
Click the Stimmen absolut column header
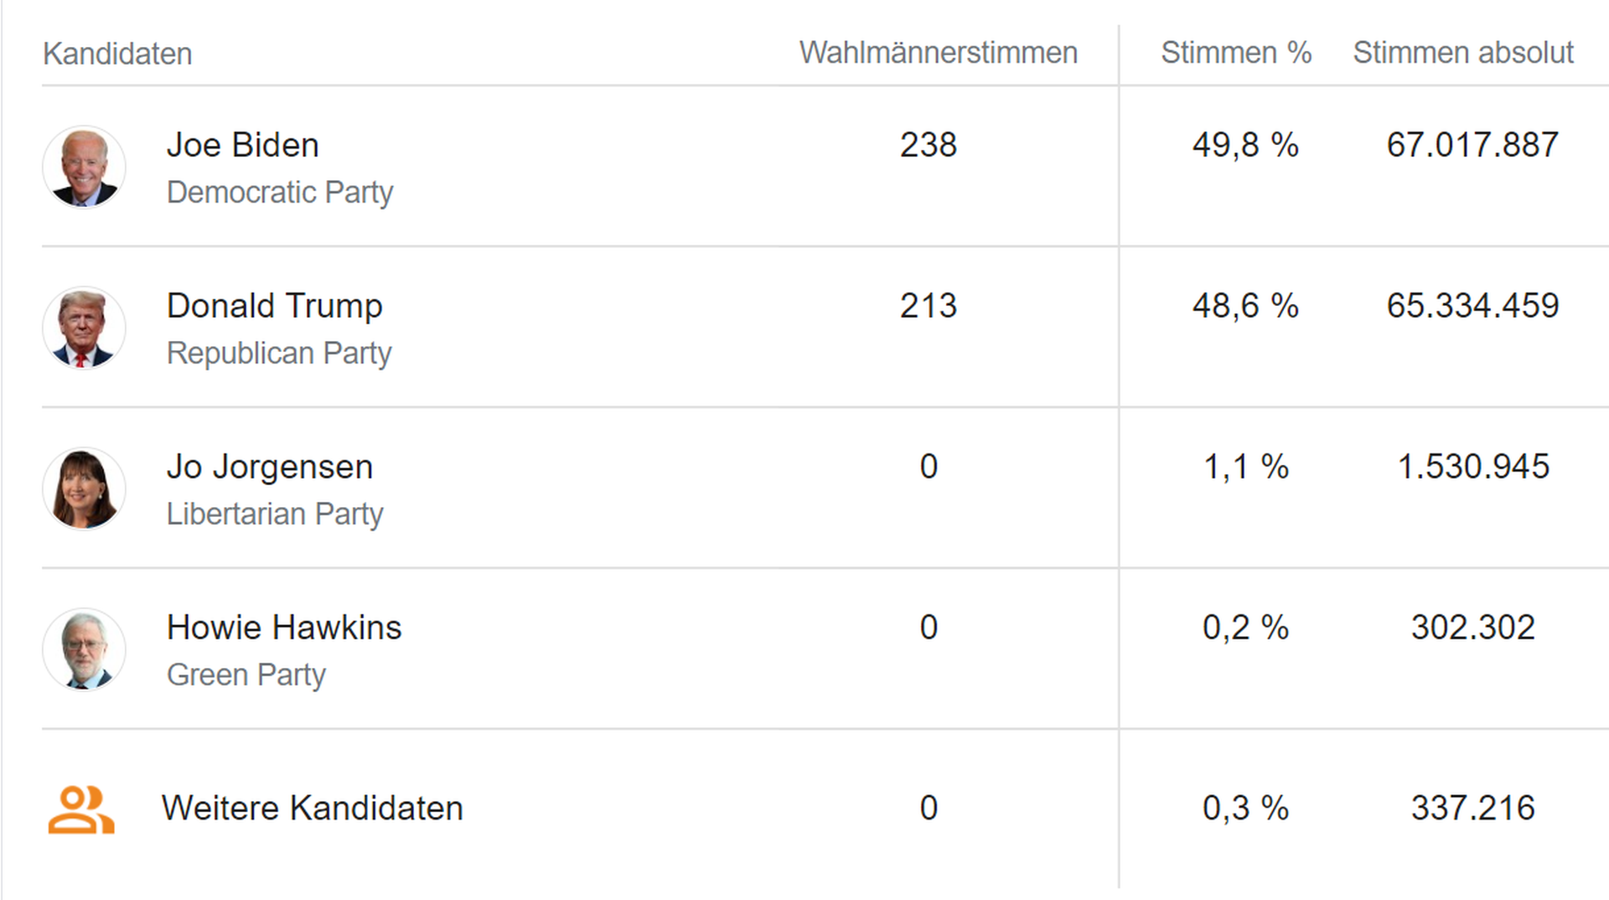click(1463, 53)
